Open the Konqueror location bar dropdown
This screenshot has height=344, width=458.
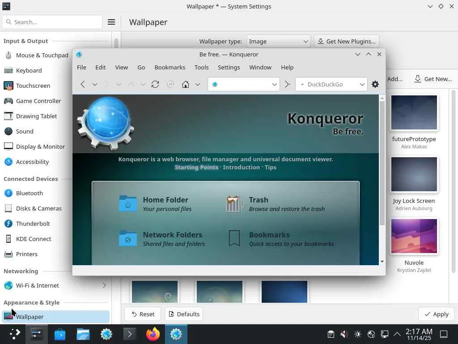274,85
